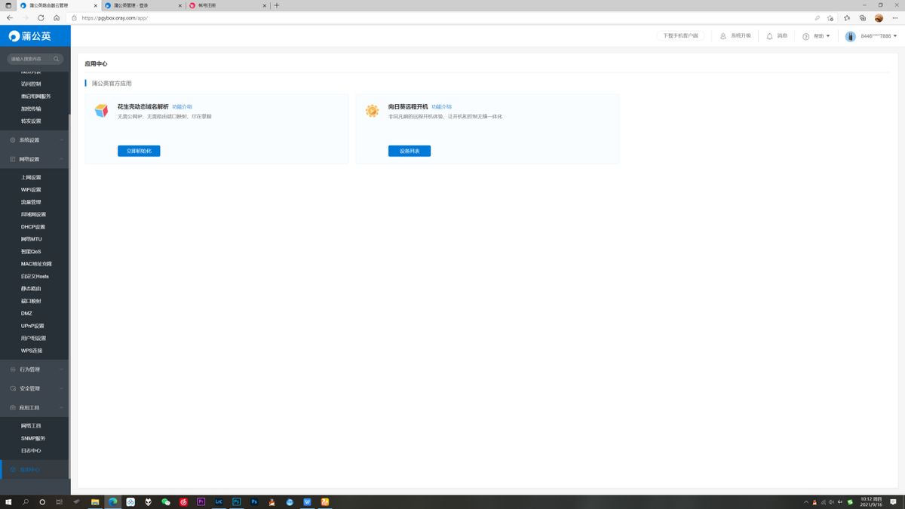Open 自定义Hosts in the sidebar

click(35, 276)
